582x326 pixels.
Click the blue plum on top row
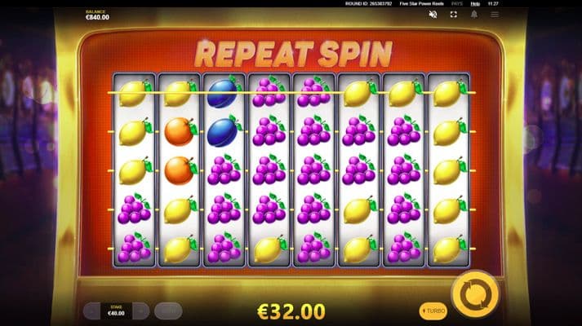(223, 93)
